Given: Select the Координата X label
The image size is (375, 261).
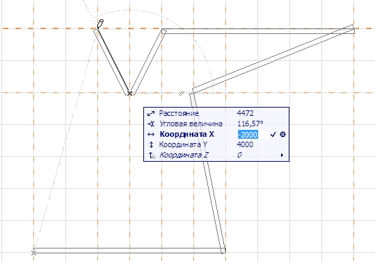Looking at the screenshot, I should [186, 135].
